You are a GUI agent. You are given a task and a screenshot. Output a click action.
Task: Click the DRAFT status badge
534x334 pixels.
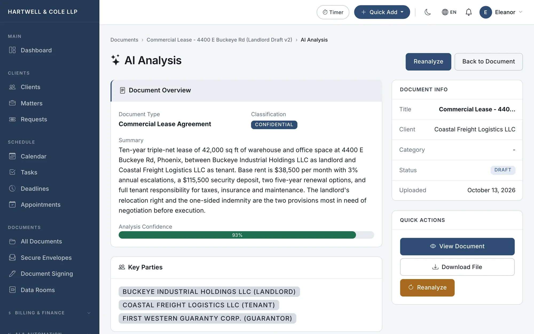click(503, 170)
